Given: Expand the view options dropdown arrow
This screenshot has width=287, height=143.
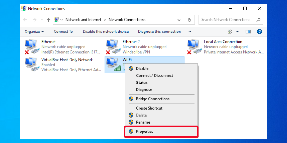Looking at the screenshot, I should click(x=237, y=32).
